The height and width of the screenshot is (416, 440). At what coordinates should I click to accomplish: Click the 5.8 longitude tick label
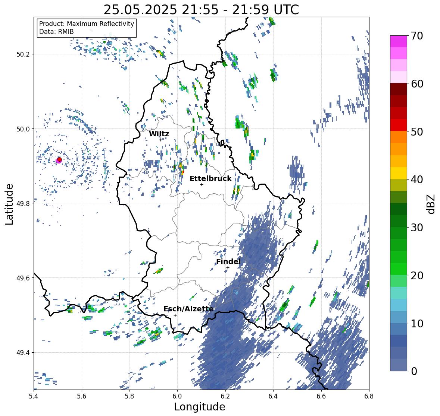click(129, 396)
